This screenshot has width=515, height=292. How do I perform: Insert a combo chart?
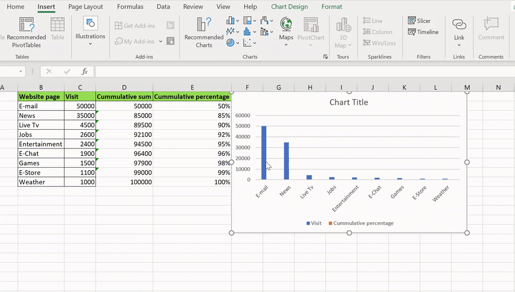tap(264, 31)
